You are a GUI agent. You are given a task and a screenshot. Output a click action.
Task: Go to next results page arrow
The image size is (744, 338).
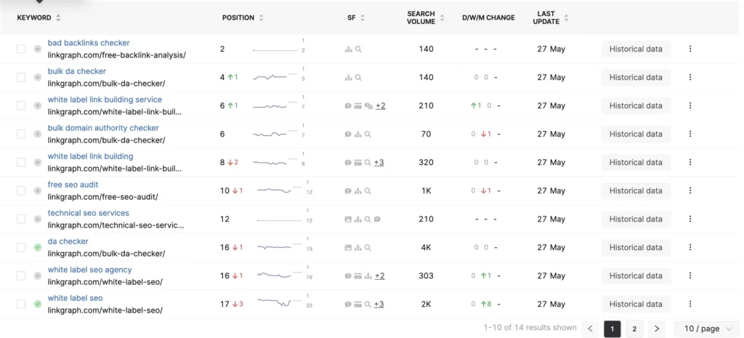coord(657,329)
